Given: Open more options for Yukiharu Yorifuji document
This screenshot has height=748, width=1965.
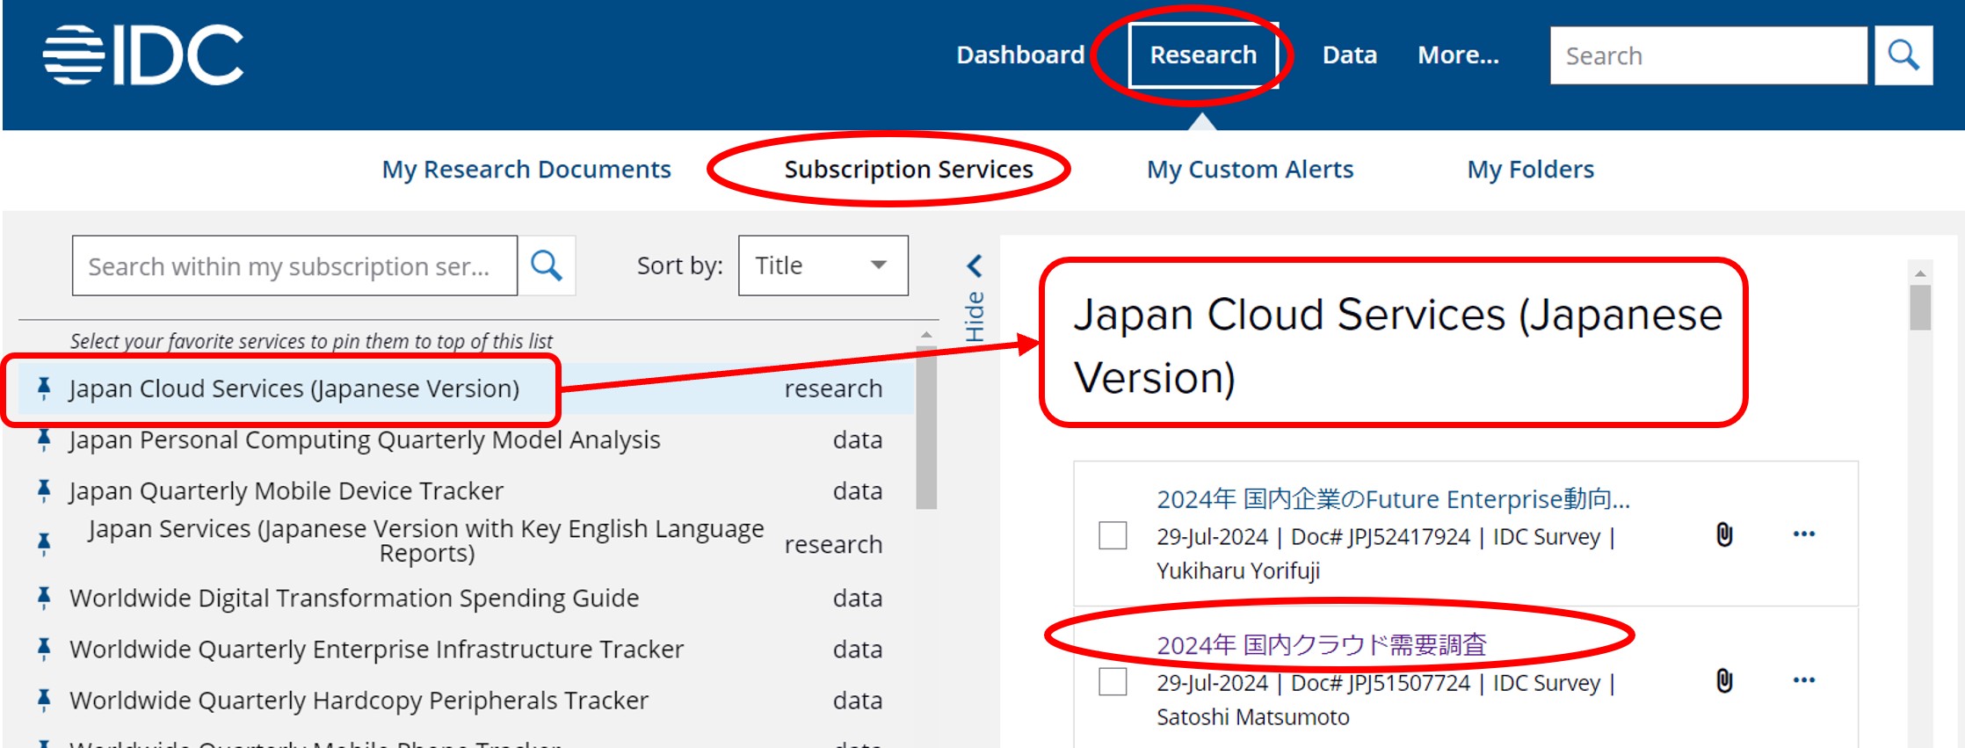Looking at the screenshot, I should 1804,534.
